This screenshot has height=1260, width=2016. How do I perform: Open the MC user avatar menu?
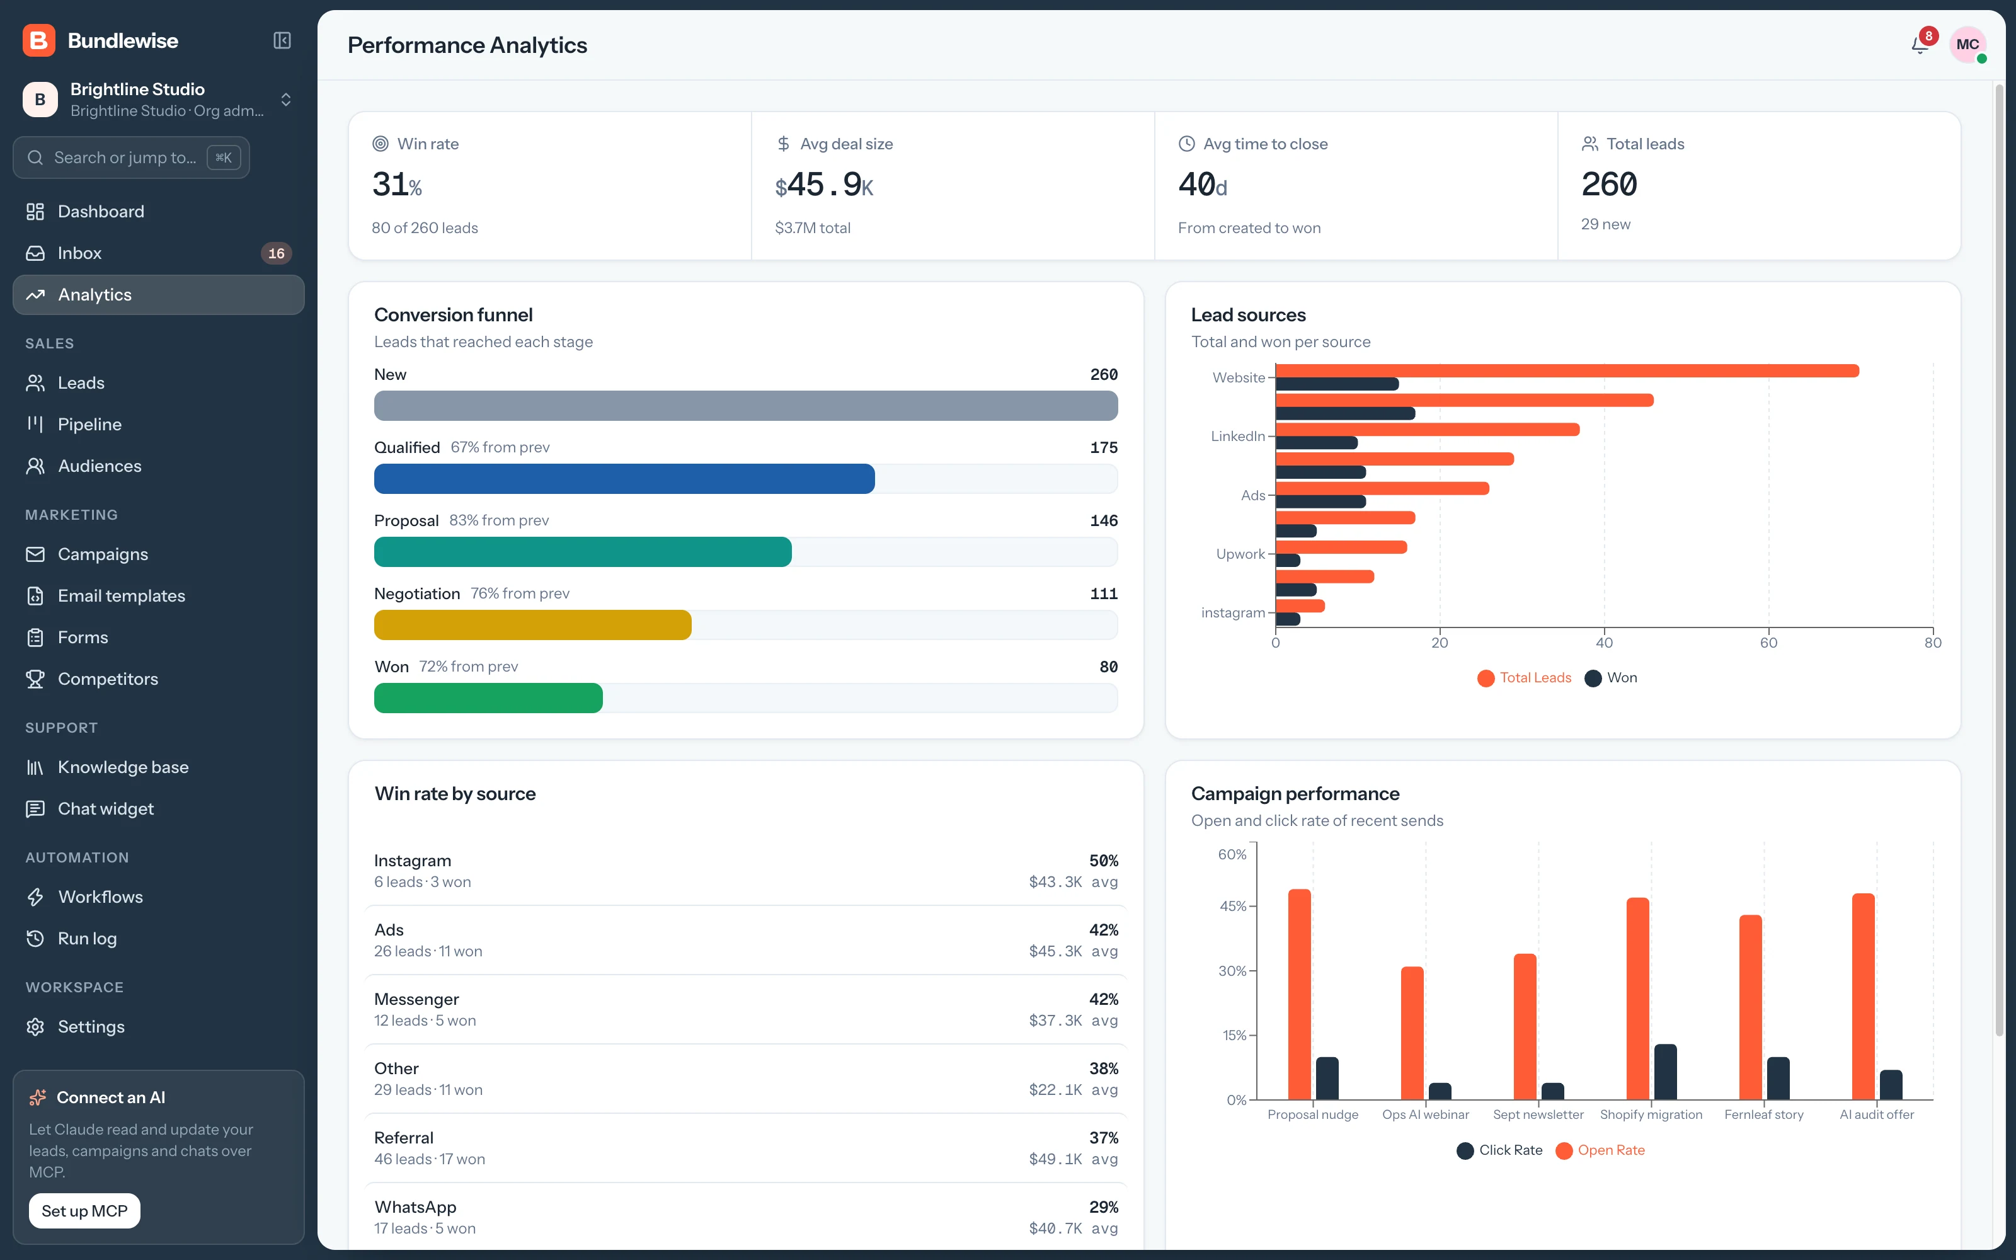coord(1967,45)
